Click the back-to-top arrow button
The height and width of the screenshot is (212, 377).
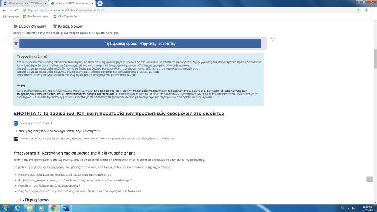coord(370,179)
